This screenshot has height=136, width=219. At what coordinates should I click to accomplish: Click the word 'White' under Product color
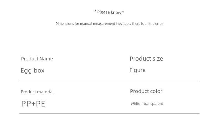pos(136,104)
